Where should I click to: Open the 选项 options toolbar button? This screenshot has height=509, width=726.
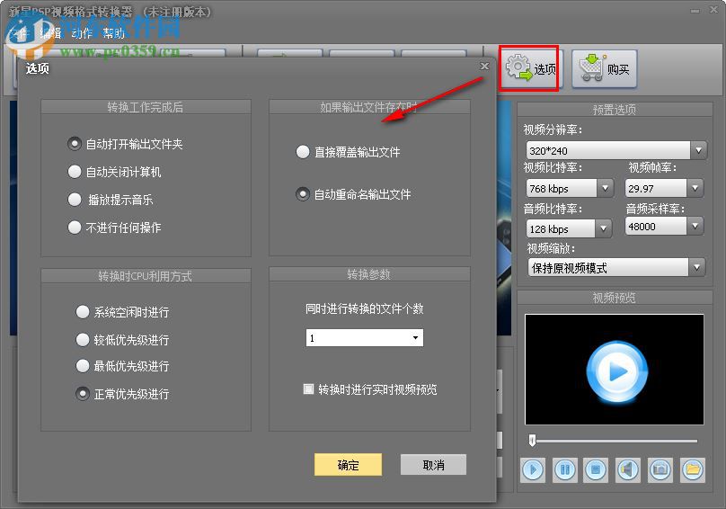(x=530, y=68)
